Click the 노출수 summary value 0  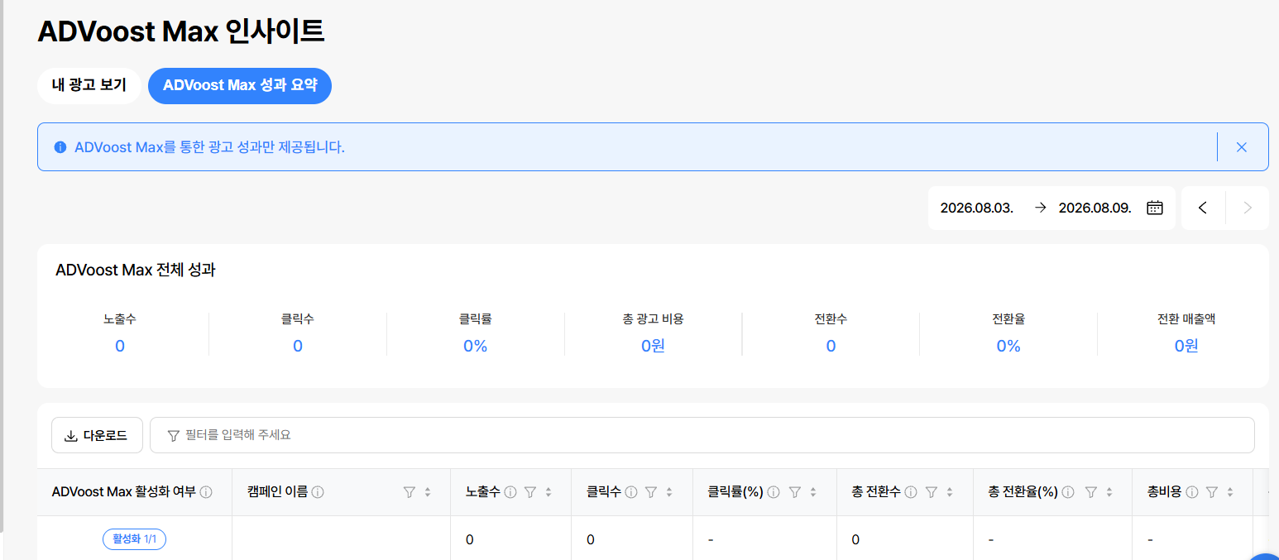pyautogui.click(x=120, y=346)
